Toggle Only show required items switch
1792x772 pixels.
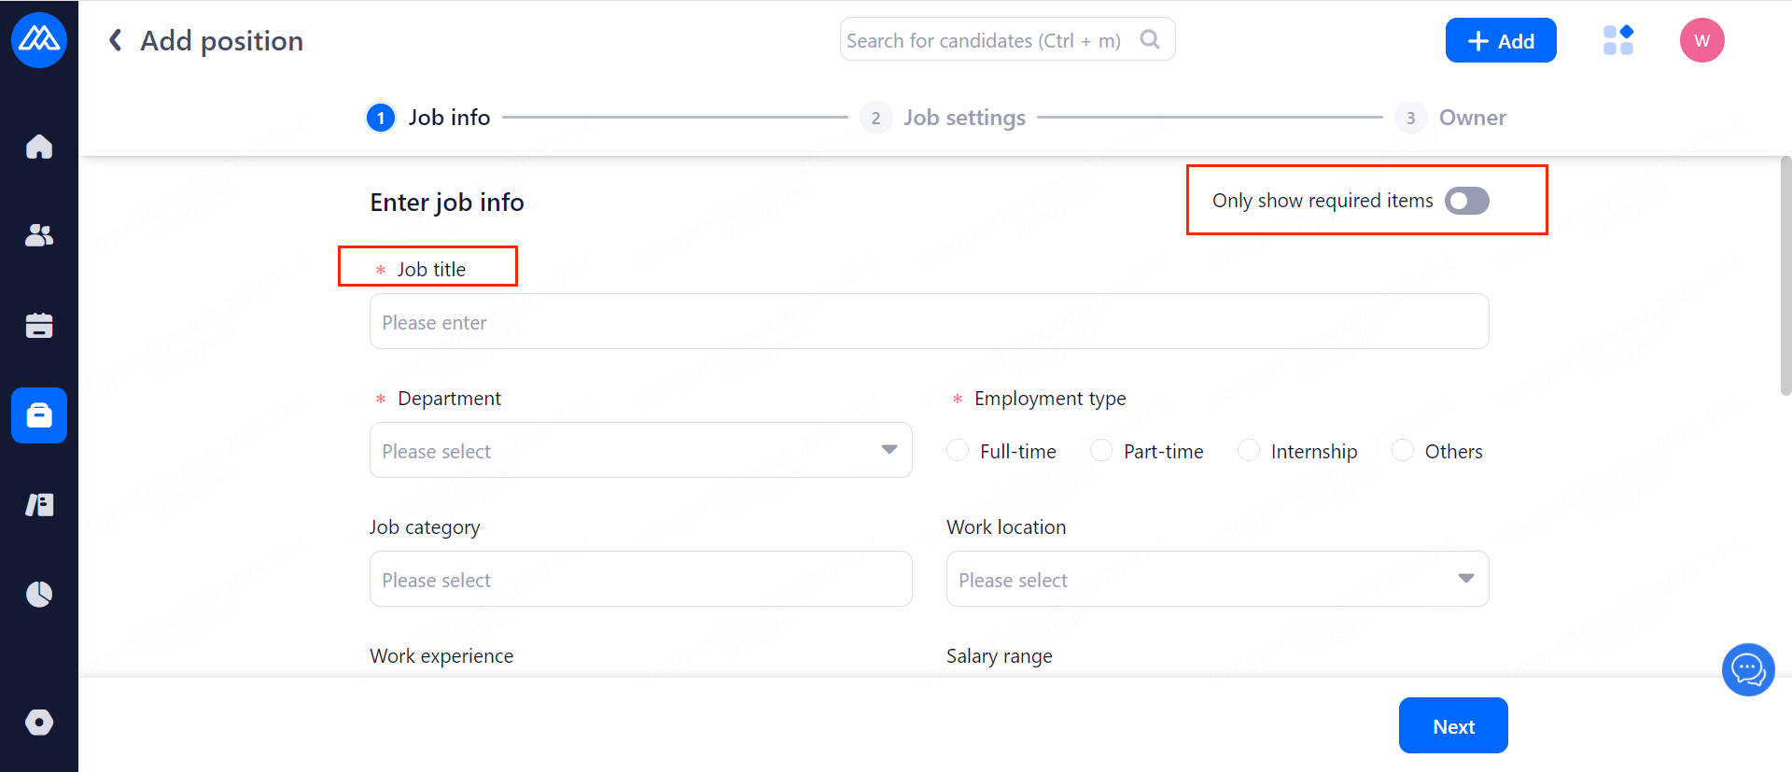click(1466, 201)
